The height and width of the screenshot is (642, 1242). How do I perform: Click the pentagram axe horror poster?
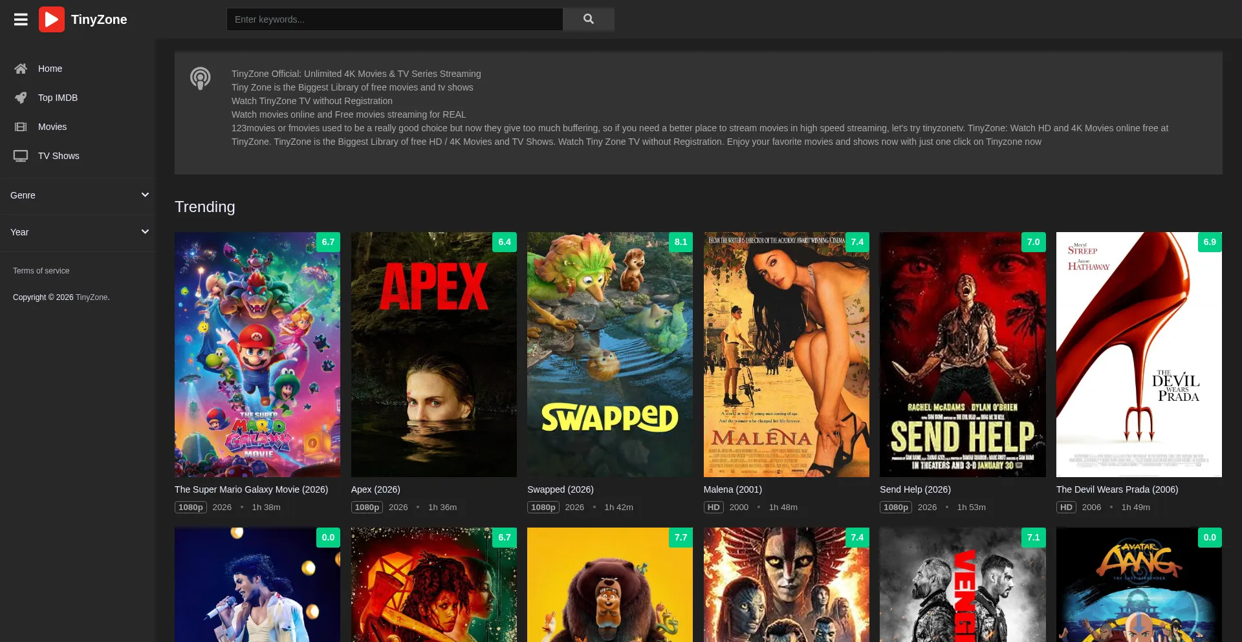434,585
